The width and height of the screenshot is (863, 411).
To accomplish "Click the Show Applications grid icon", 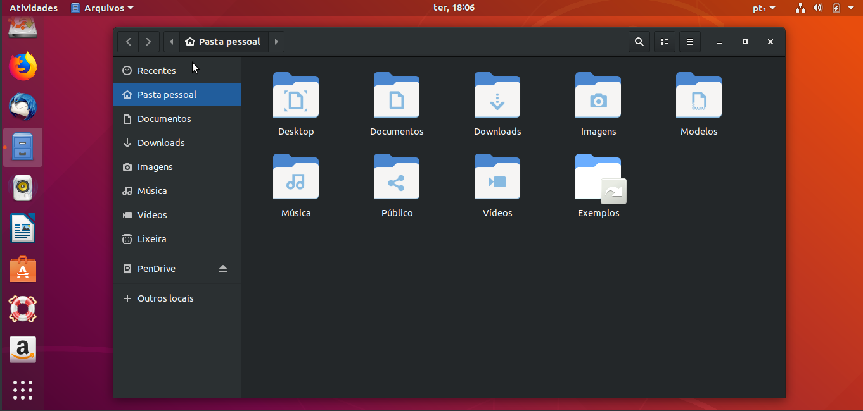I will point(23,390).
